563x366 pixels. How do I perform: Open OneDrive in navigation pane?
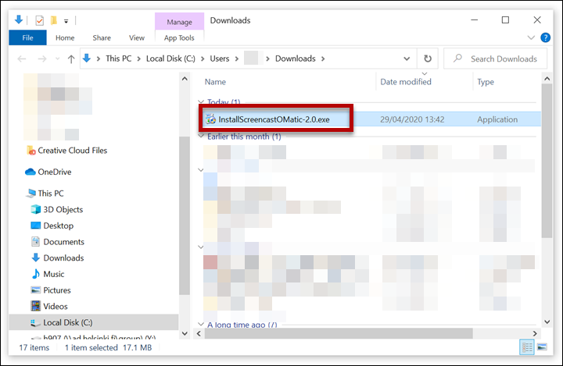(x=54, y=172)
